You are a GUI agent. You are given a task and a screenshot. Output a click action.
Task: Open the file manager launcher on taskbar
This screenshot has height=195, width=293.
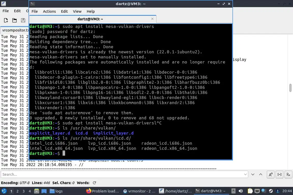coord(37,191)
